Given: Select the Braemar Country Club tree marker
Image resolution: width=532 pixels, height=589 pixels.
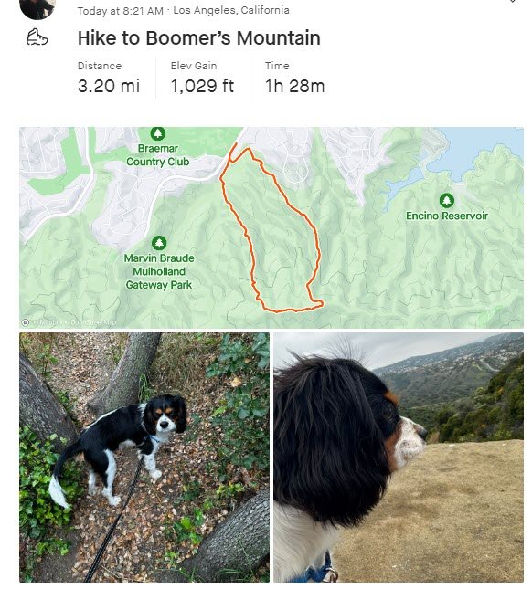Looking at the screenshot, I should tap(158, 133).
